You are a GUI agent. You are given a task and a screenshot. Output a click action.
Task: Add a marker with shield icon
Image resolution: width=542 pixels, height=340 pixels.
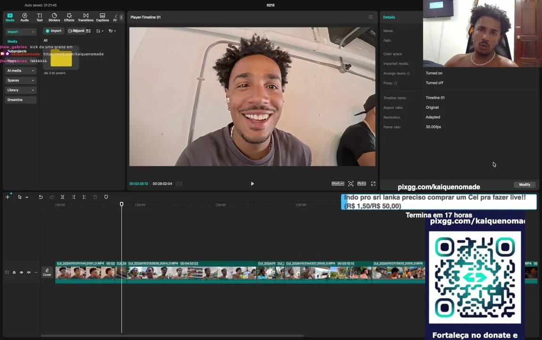(106, 197)
